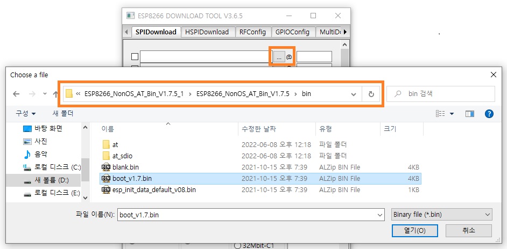Click the file name input field
The height and width of the screenshot is (249, 507).
click(247, 215)
